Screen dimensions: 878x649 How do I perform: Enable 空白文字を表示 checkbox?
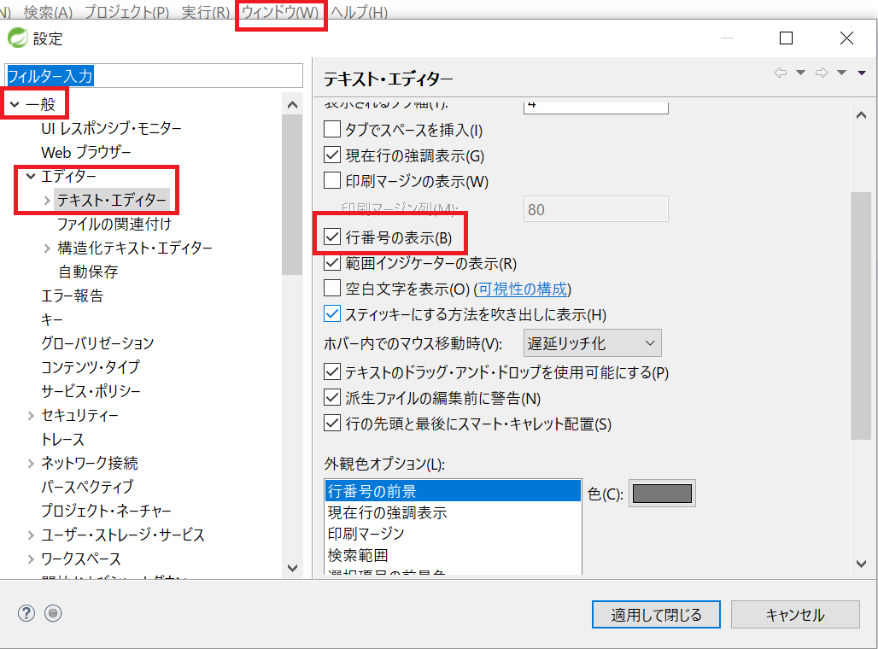332,289
